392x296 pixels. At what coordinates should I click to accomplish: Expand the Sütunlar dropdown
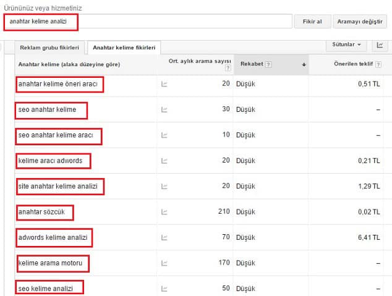(346, 45)
